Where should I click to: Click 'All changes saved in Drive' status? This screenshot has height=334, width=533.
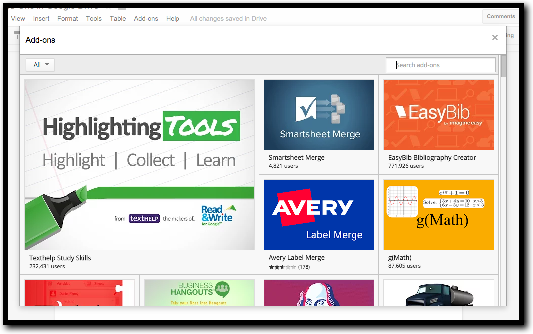click(x=228, y=19)
